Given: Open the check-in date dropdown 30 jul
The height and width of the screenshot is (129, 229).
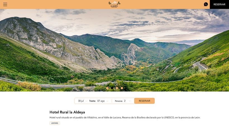Looking at the screenshot, I should click(x=82, y=101).
